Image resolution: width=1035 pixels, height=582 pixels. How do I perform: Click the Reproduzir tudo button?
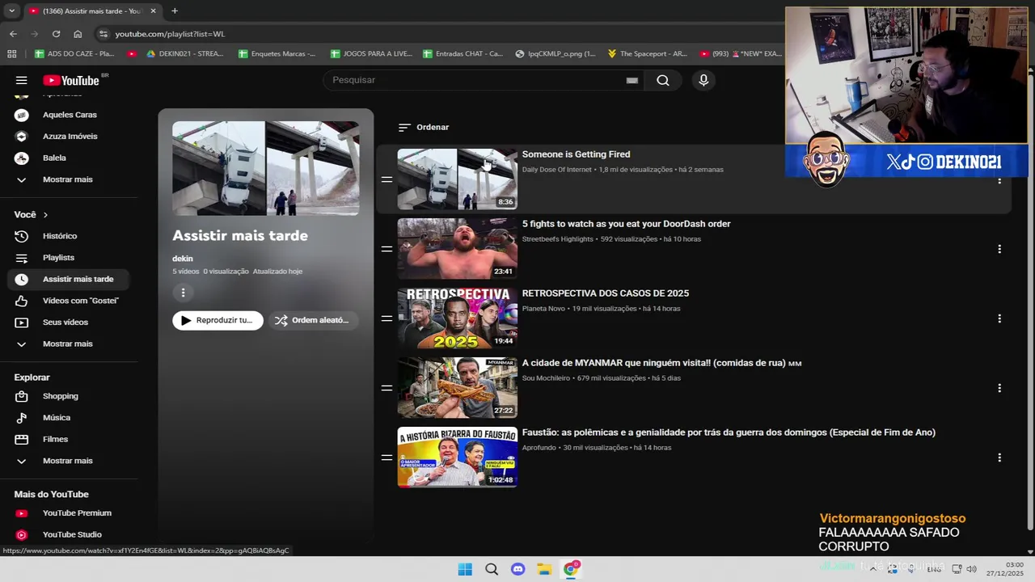click(x=218, y=320)
